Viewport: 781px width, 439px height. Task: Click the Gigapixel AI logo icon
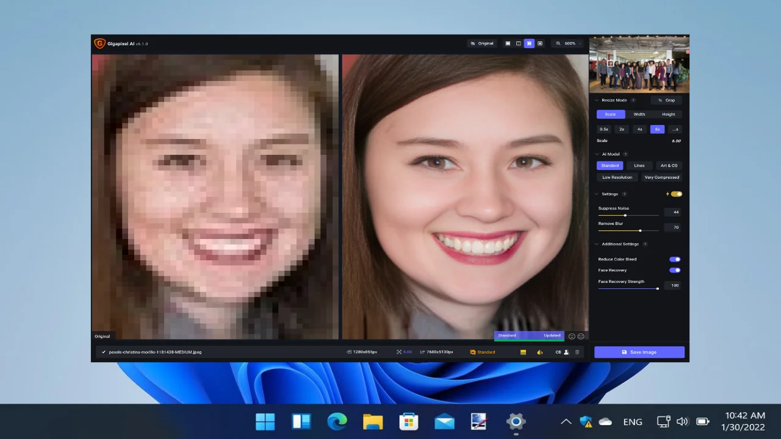pos(99,43)
